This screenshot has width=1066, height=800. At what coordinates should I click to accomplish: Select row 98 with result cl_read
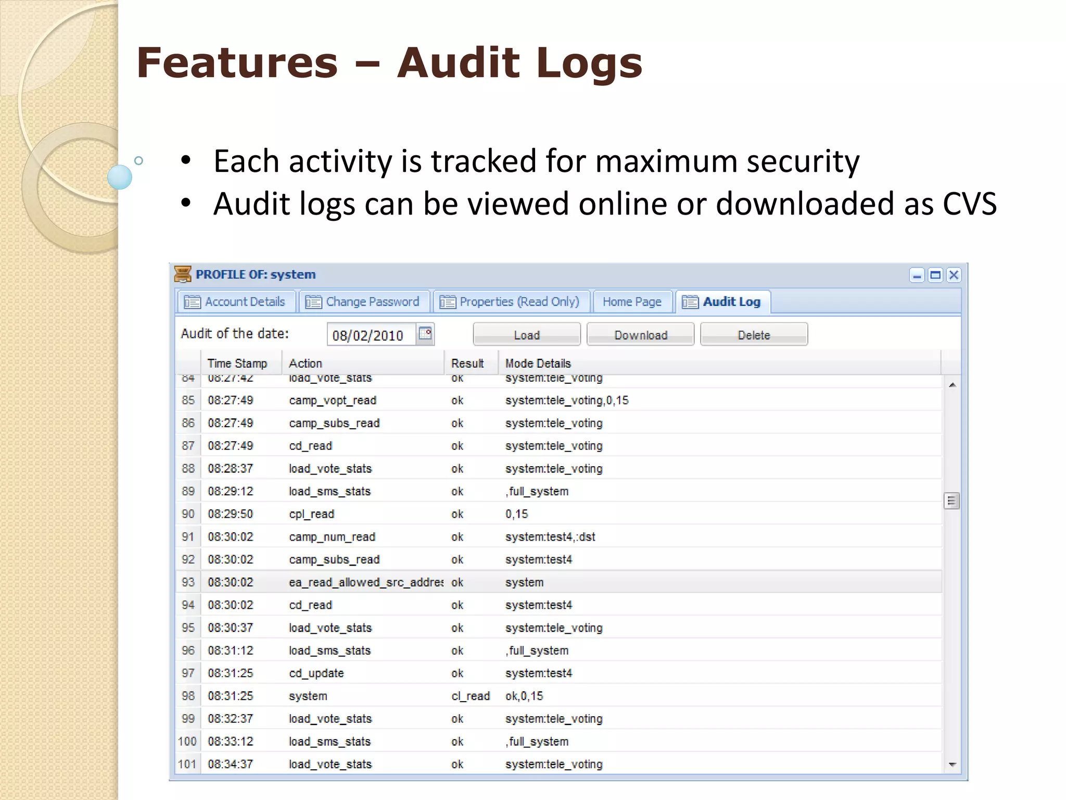pyautogui.click(x=559, y=696)
